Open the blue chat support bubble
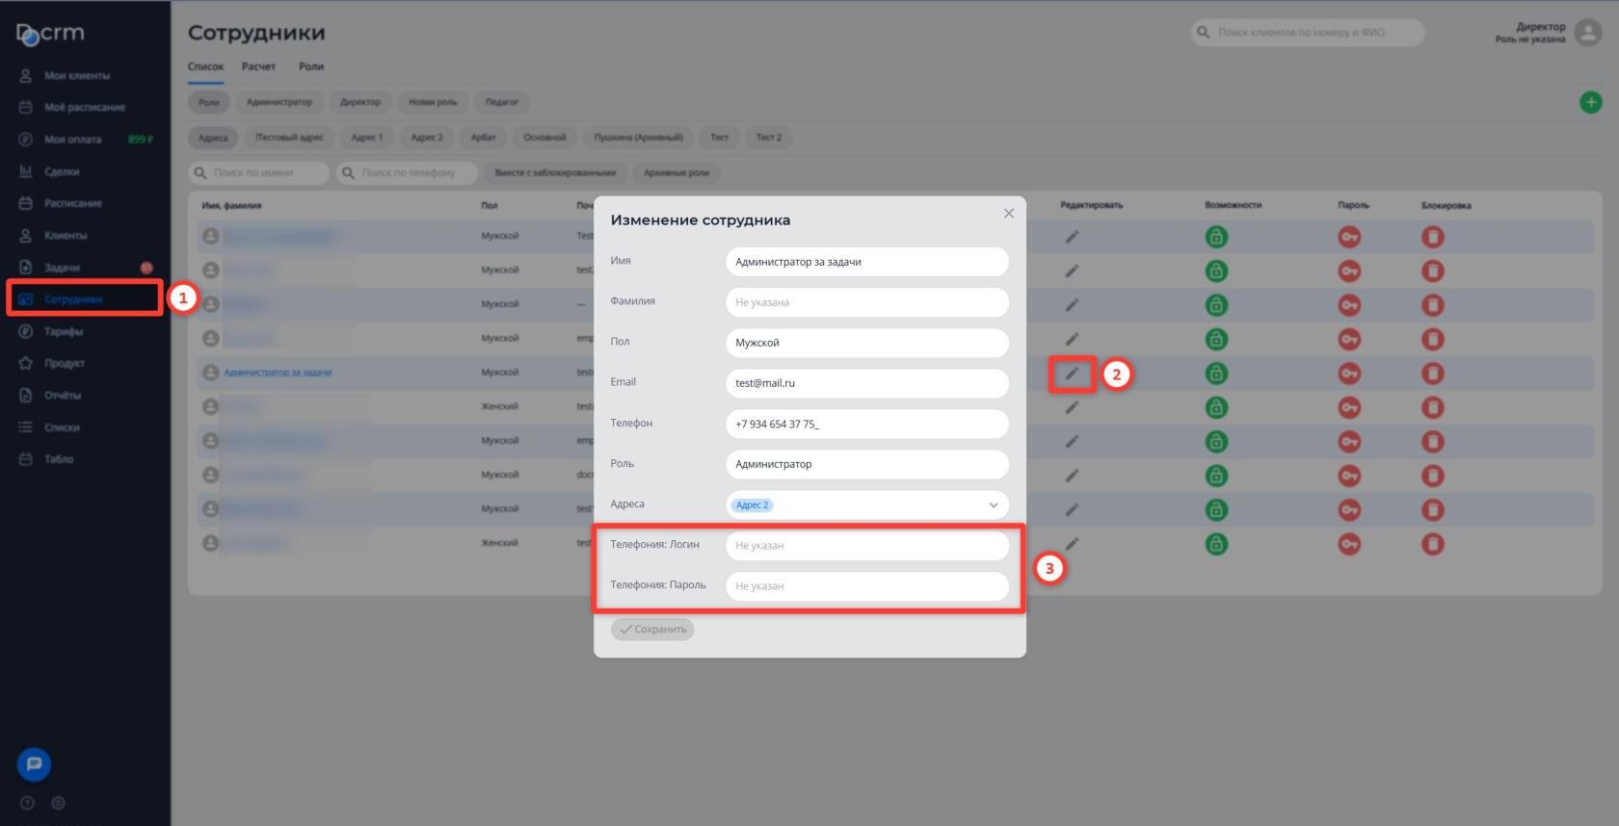Image resolution: width=1619 pixels, height=826 pixels. tap(34, 764)
